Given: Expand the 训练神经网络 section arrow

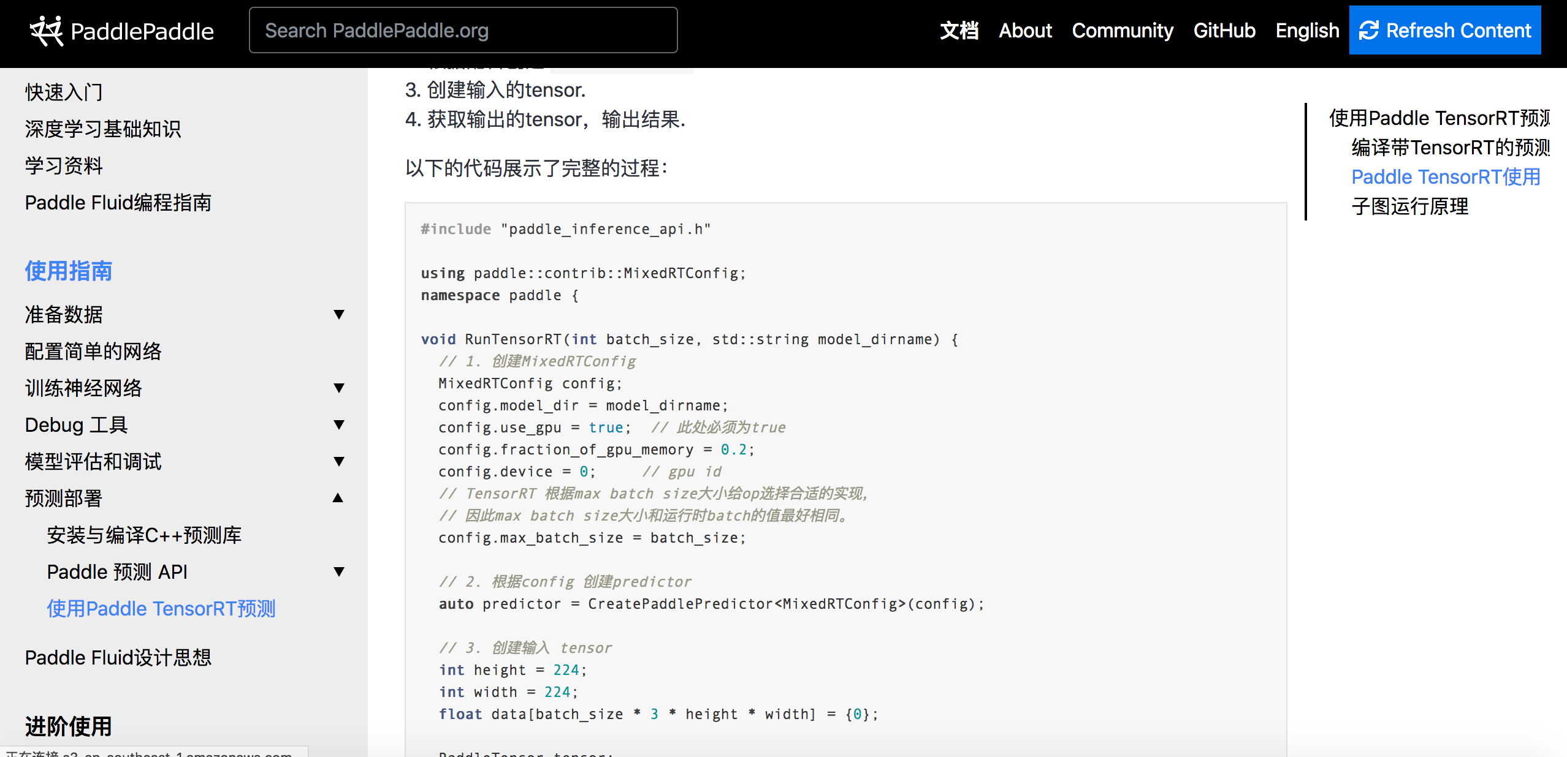Looking at the screenshot, I should point(338,388).
